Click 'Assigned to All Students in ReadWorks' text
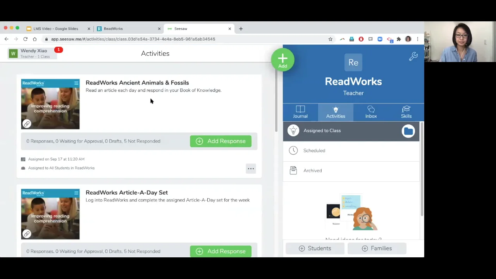Viewport: 496px width, 279px height. 61,168
